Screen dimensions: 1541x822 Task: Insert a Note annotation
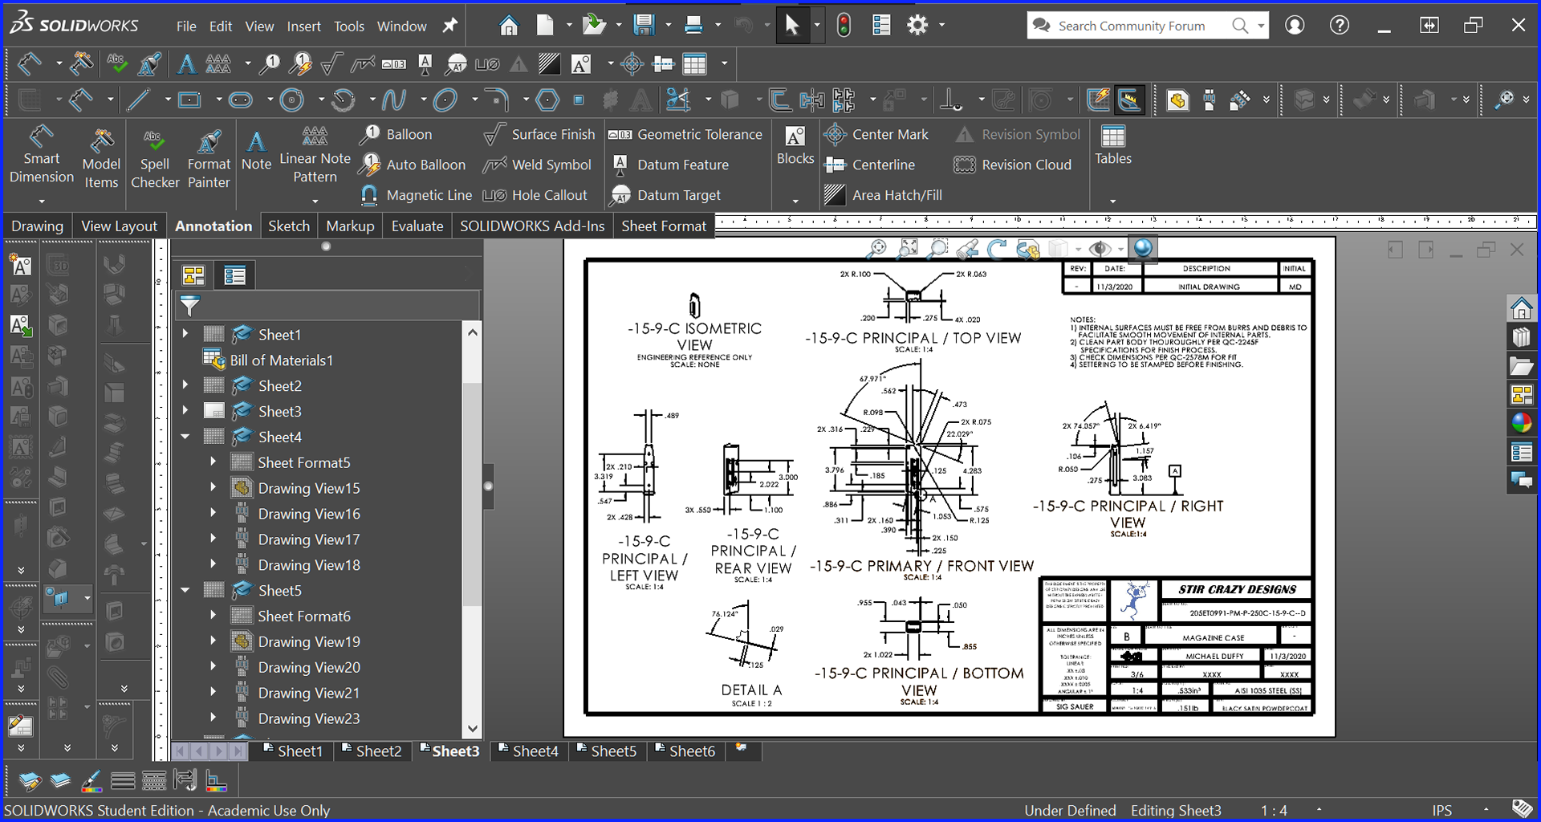pos(256,151)
